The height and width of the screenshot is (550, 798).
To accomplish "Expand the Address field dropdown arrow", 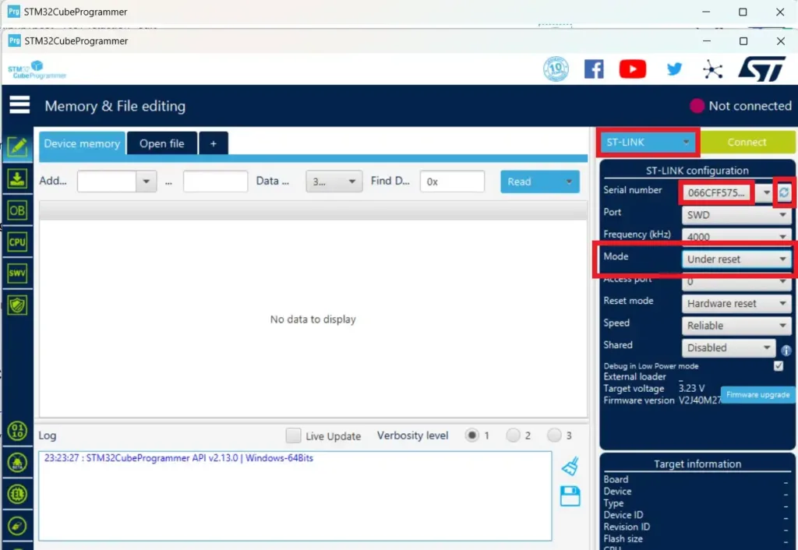I will 146,182.
